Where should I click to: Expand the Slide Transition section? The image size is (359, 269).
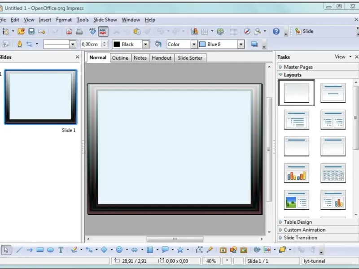(x=317, y=238)
